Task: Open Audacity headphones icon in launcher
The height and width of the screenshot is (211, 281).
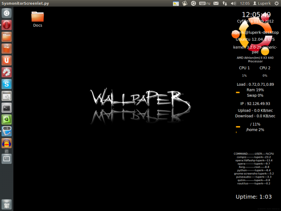Action: (7, 143)
